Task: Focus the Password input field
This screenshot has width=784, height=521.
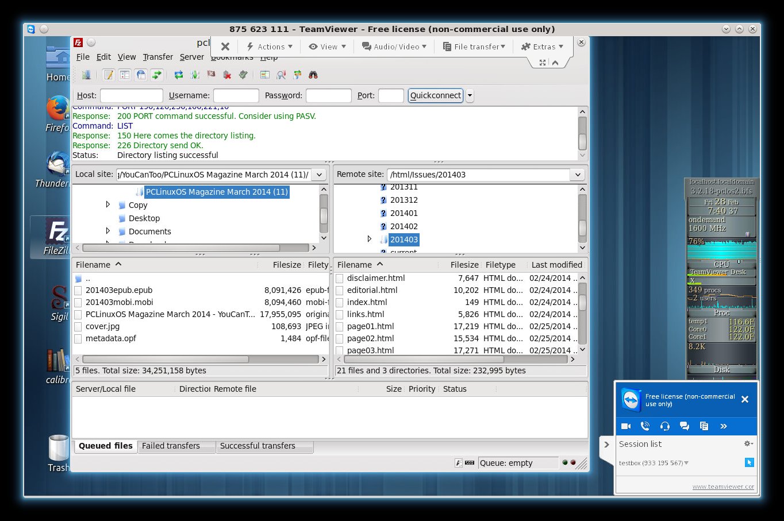Action: 328,96
